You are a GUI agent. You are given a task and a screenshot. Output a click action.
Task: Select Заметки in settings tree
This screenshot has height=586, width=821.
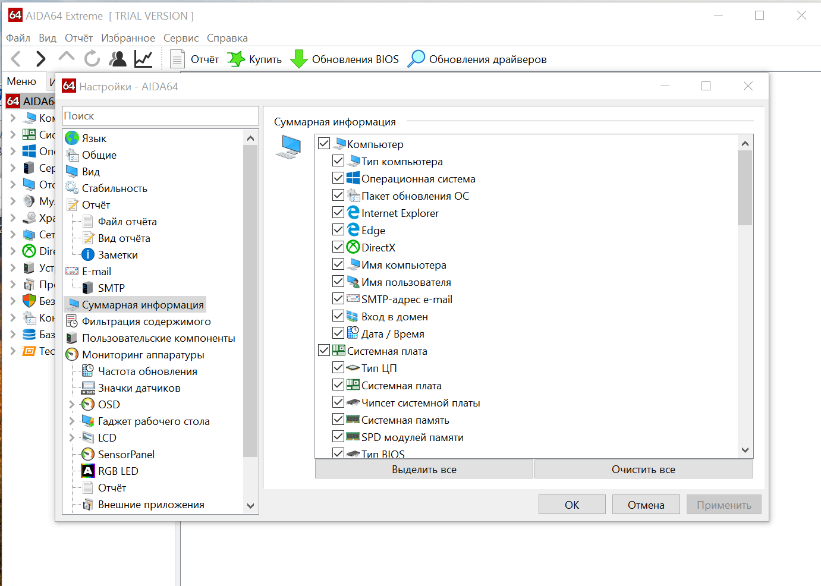[118, 255]
